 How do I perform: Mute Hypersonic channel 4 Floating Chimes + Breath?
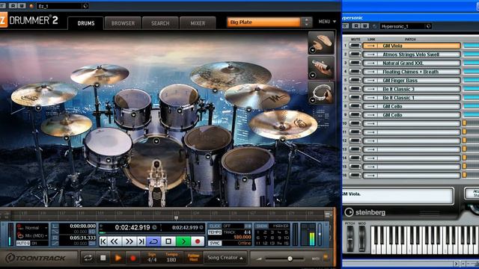click(355, 72)
